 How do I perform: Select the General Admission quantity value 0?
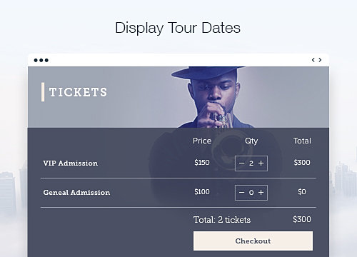click(251, 192)
